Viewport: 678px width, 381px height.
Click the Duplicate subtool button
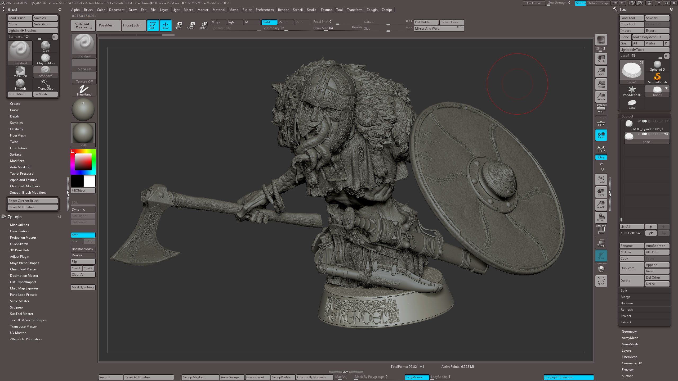coord(632,268)
